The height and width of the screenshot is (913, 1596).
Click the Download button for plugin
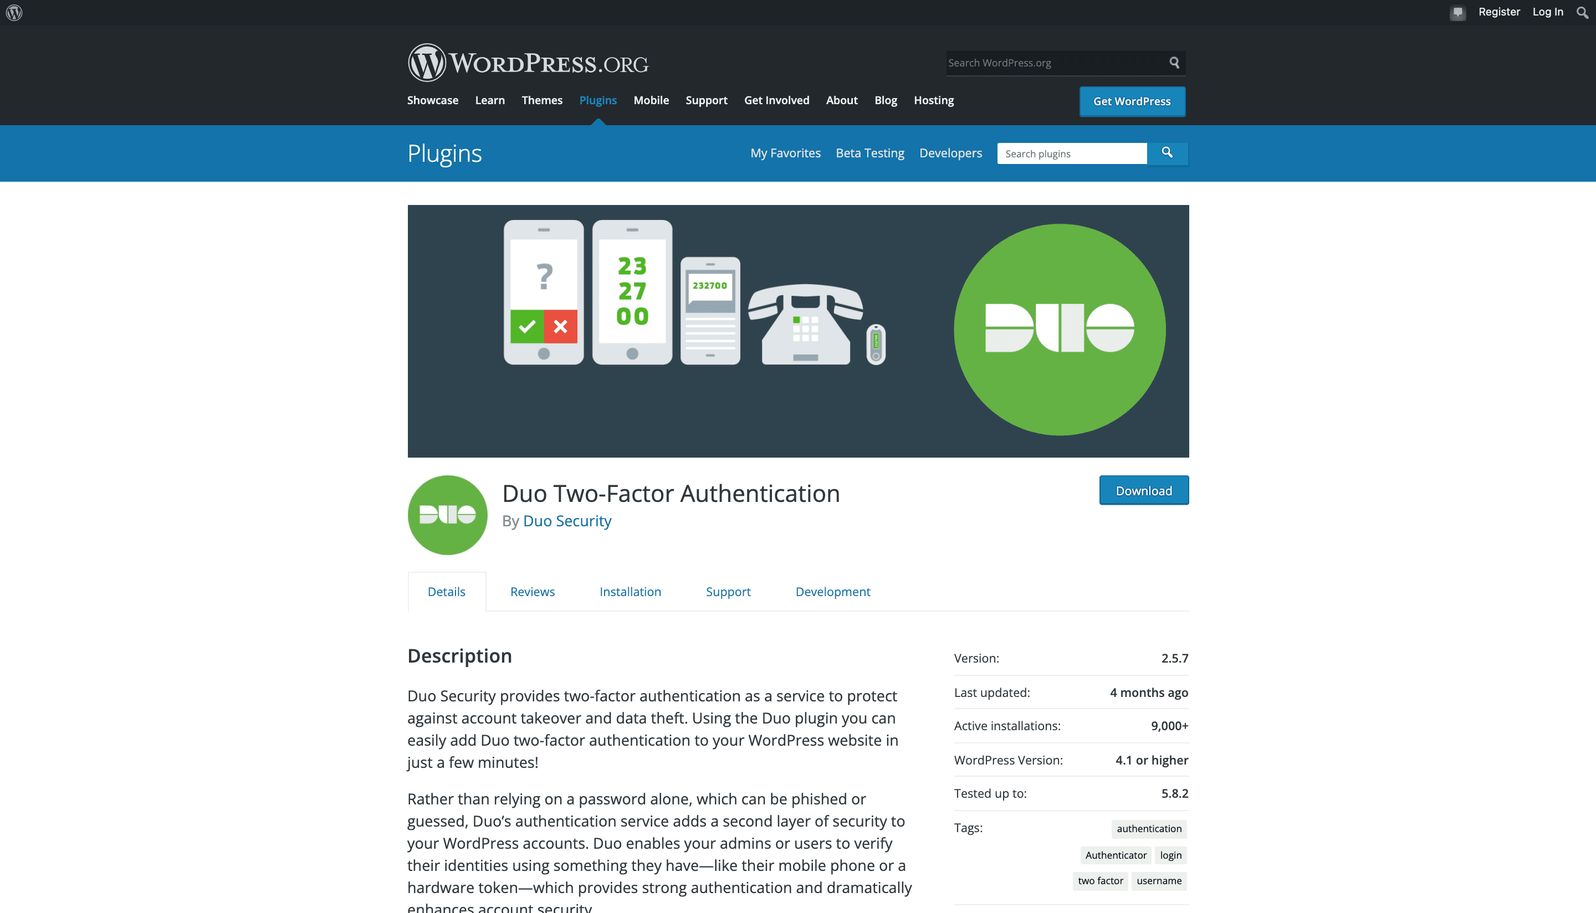coord(1143,490)
